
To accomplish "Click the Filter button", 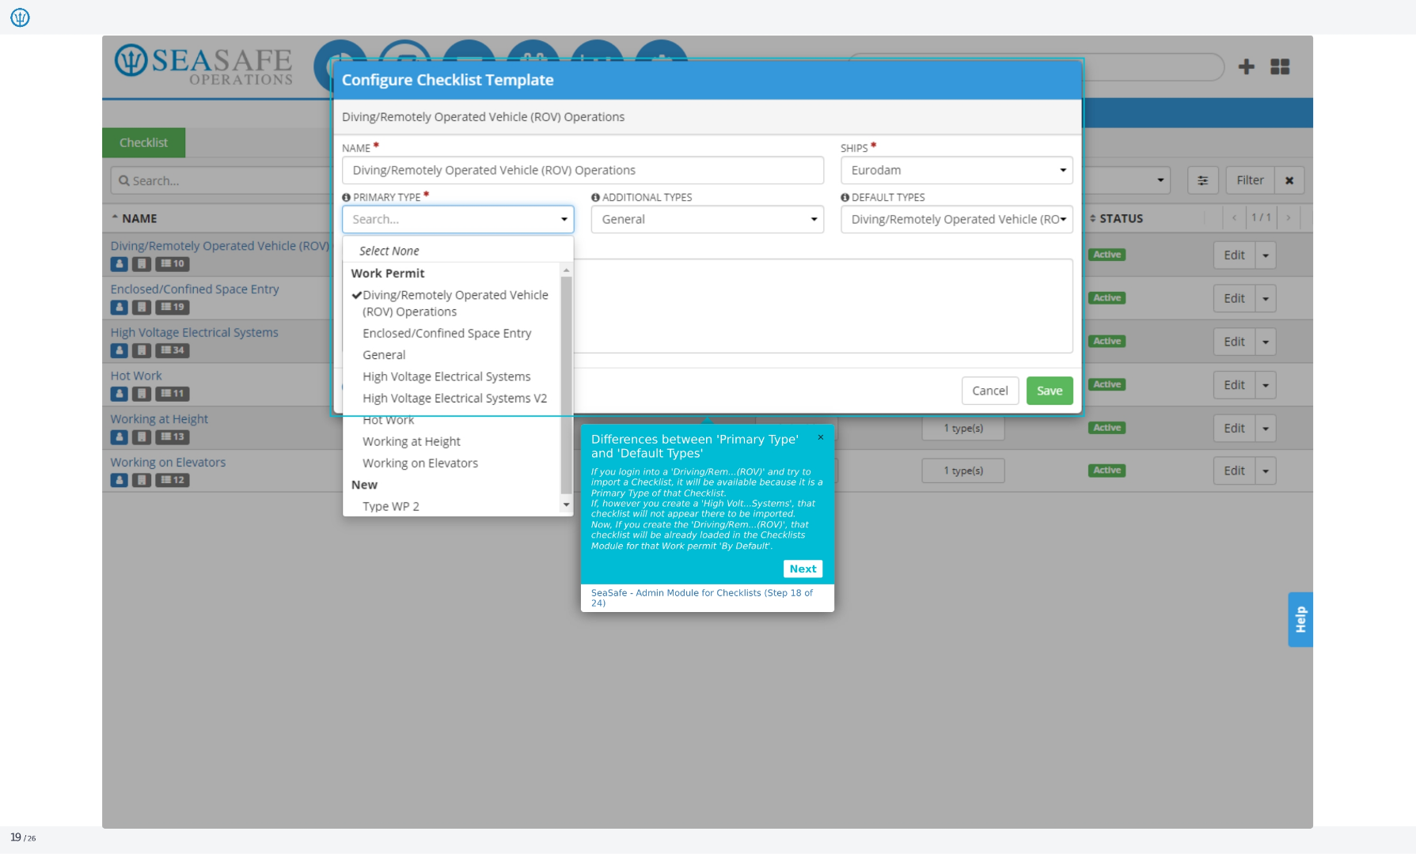I will pyautogui.click(x=1250, y=180).
